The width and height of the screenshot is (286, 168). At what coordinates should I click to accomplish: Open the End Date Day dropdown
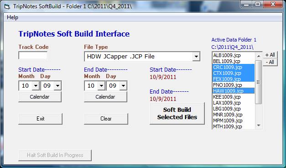123,86
